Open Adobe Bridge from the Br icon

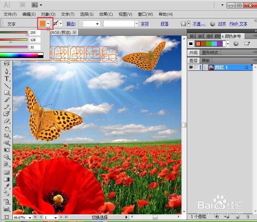pyautogui.click(x=23, y=5)
